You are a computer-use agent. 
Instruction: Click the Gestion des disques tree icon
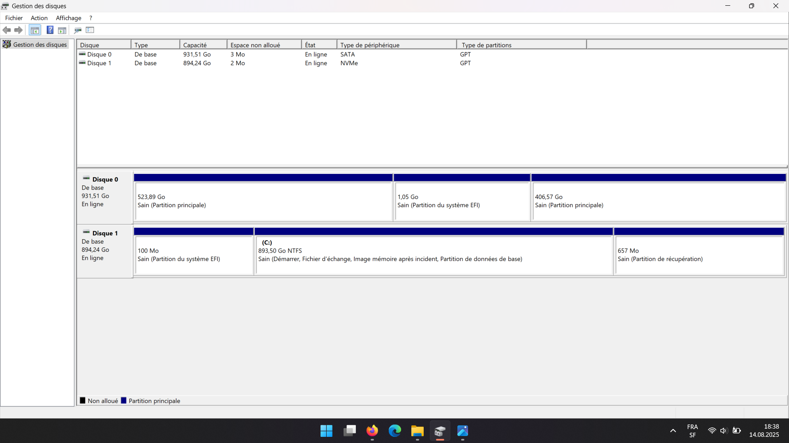(7, 44)
